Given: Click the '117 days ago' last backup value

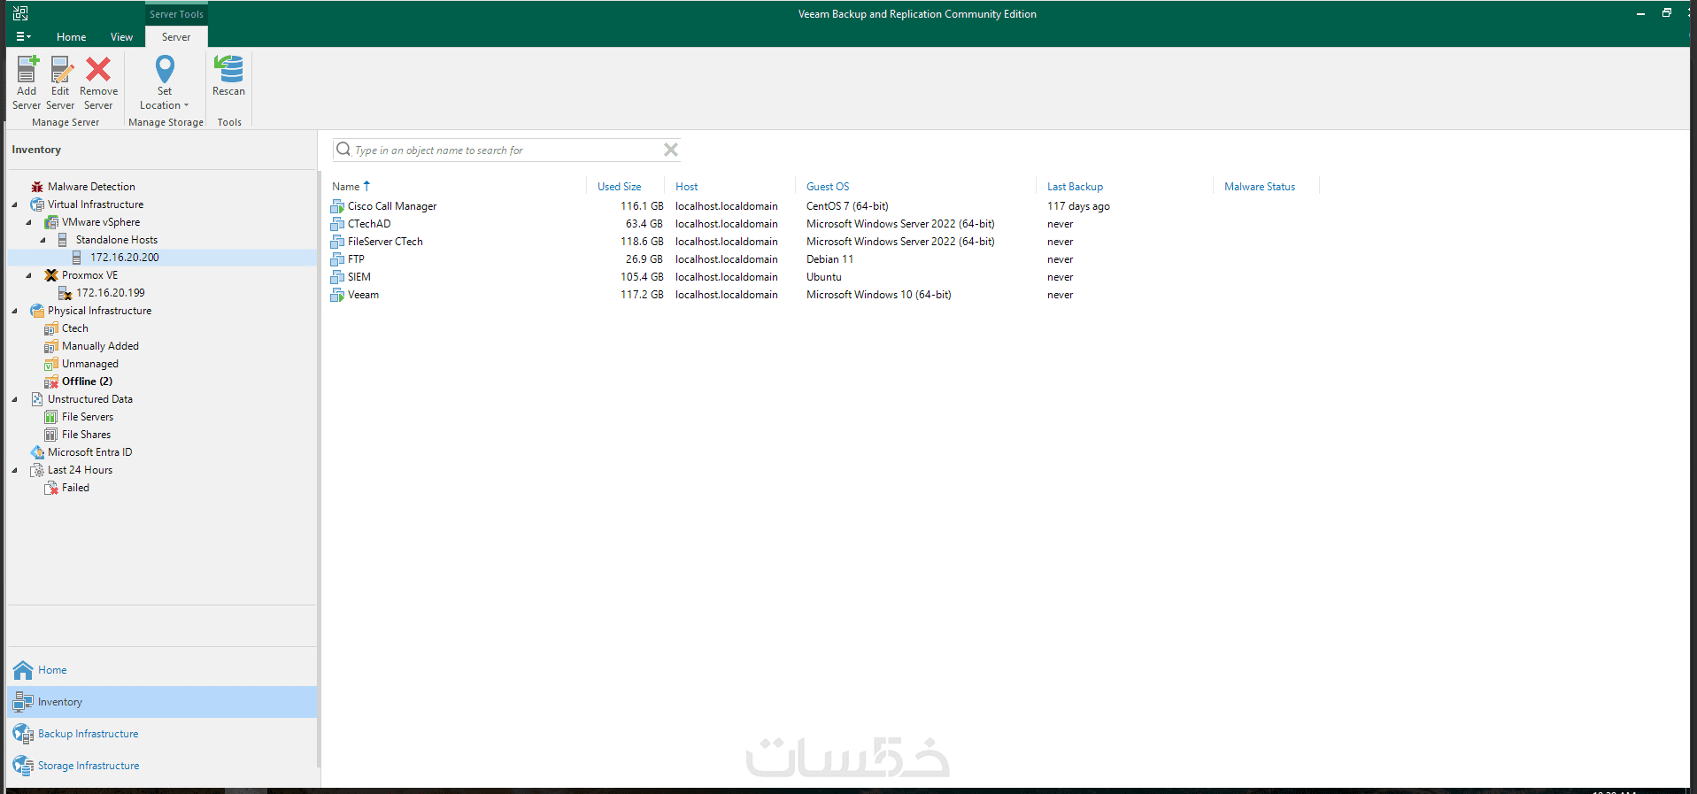Looking at the screenshot, I should pos(1078,206).
